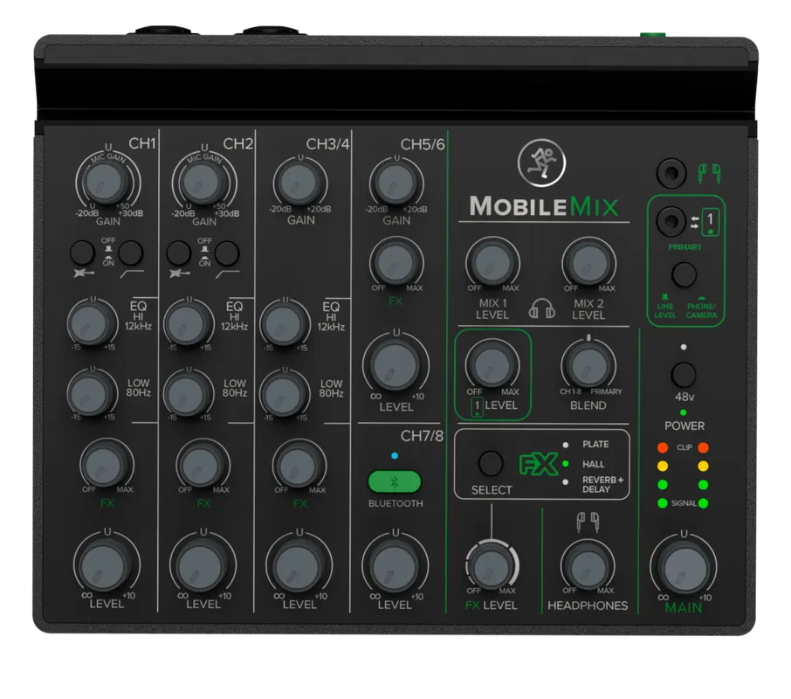Click the CH1 EQ HI 12kHz knob
The width and height of the screenshot is (791, 699).
(90, 323)
